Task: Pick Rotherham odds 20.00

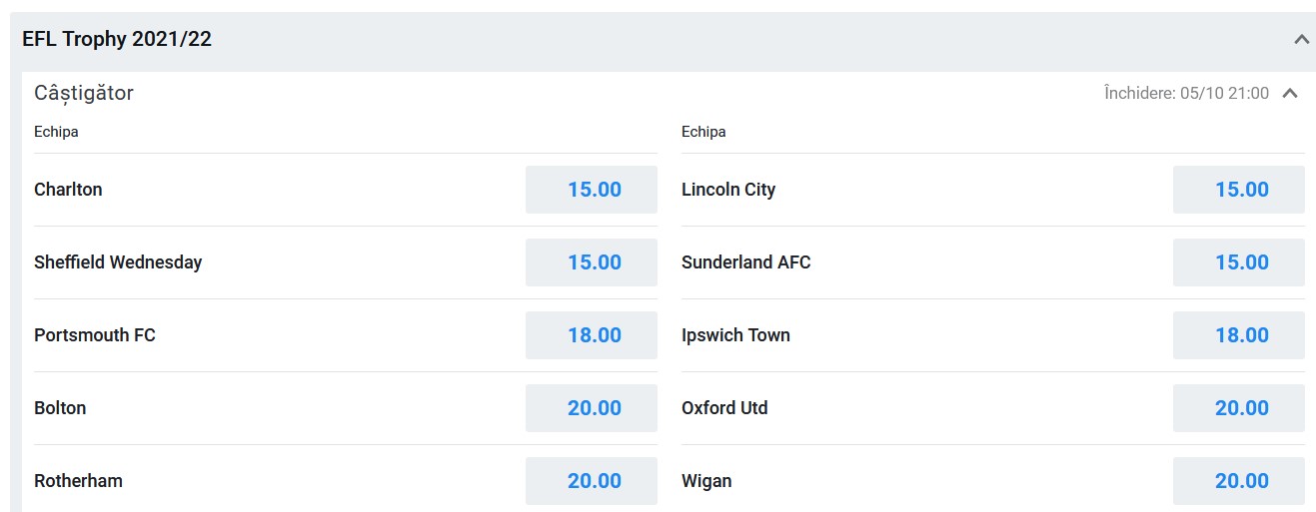Action: (x=592, y=481)
